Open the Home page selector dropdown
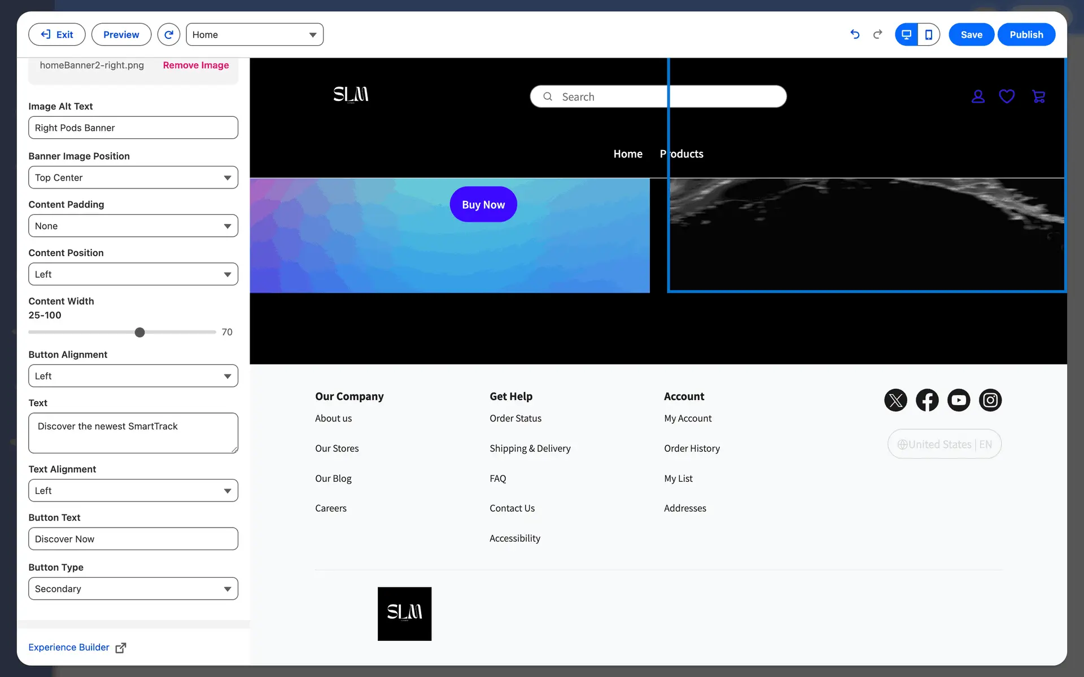1084x677 pixels. (x=255, y=34)
